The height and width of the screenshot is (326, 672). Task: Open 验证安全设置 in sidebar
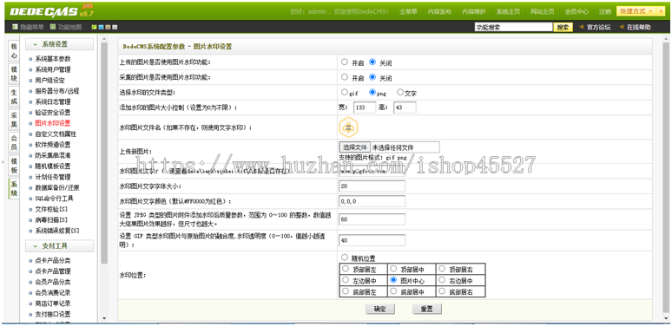pos(53,112)
